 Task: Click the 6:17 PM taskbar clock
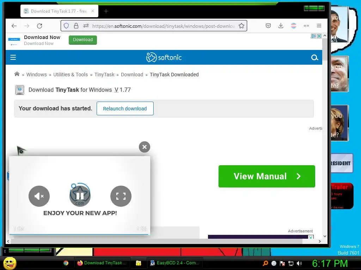330,263
